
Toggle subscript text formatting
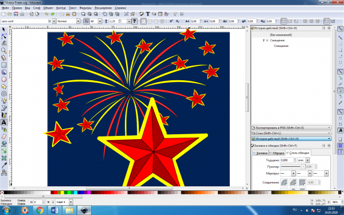[178, 21]
